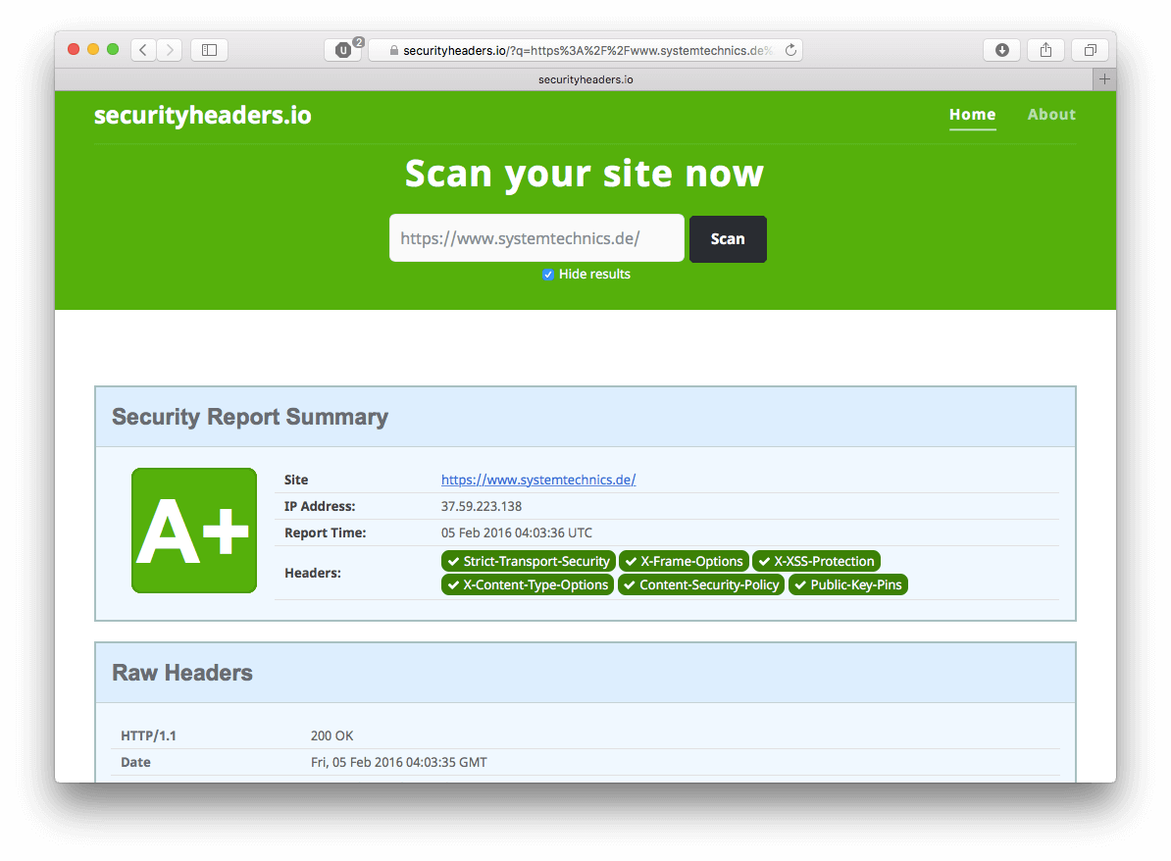Click the X-Content-Type-Options header badge
This screenshot has width=1171, height=861.
[x=528, y=584]
